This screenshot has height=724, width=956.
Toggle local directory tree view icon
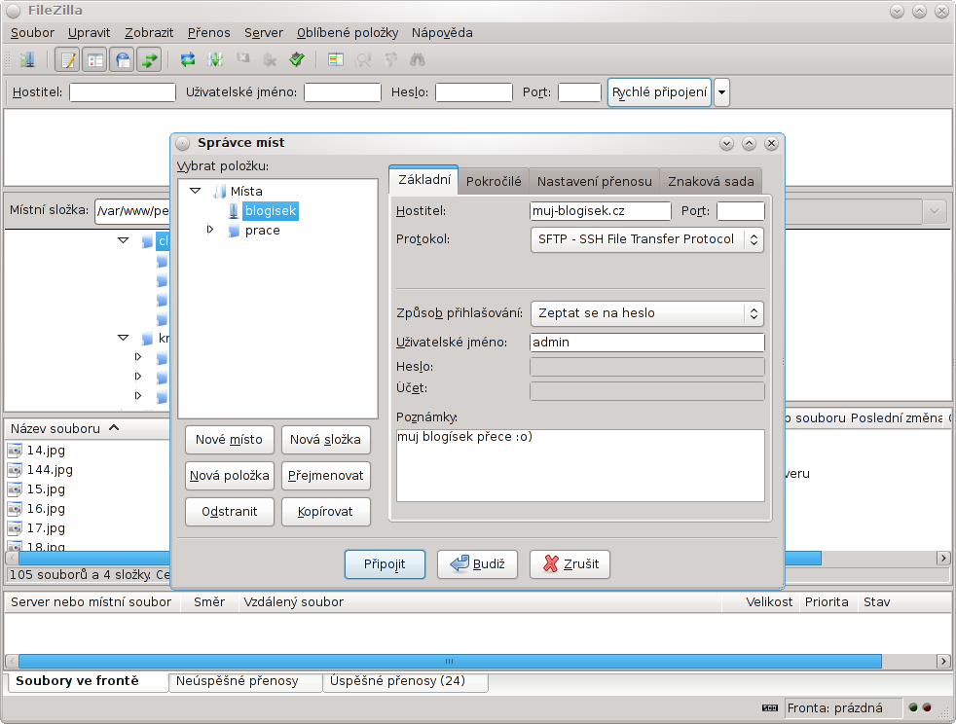tap(95, 59)
